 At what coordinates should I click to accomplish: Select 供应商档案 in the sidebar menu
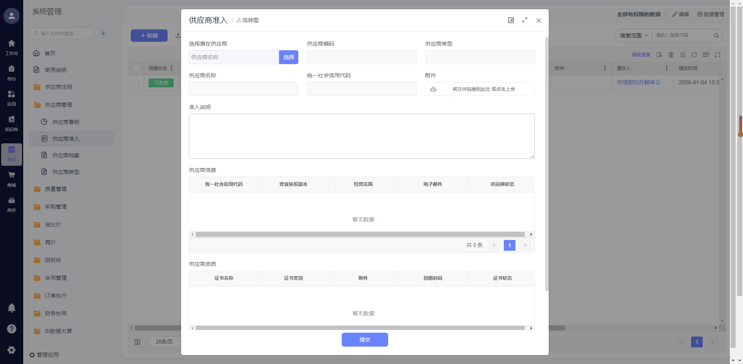[66, 155]
